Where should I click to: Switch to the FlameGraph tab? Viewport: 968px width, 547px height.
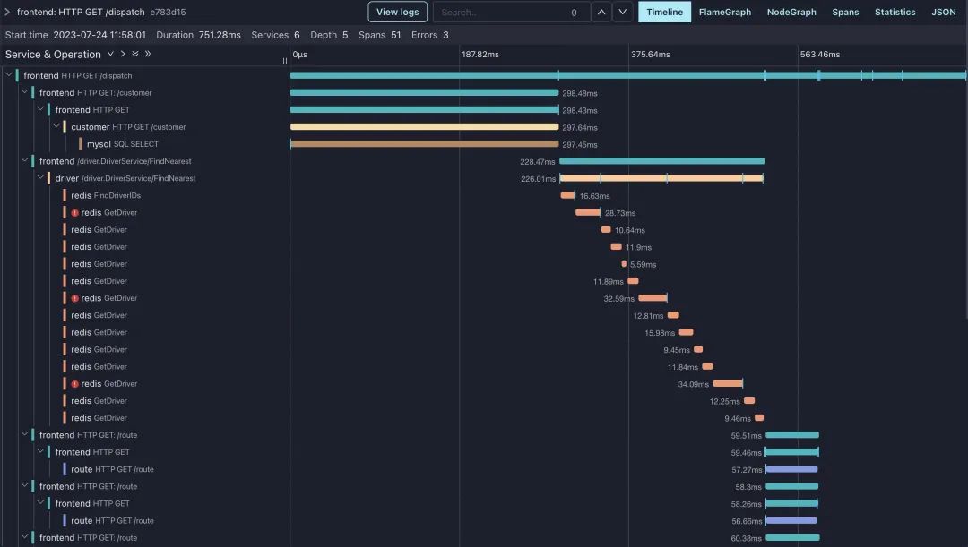(x=725, y=12)
